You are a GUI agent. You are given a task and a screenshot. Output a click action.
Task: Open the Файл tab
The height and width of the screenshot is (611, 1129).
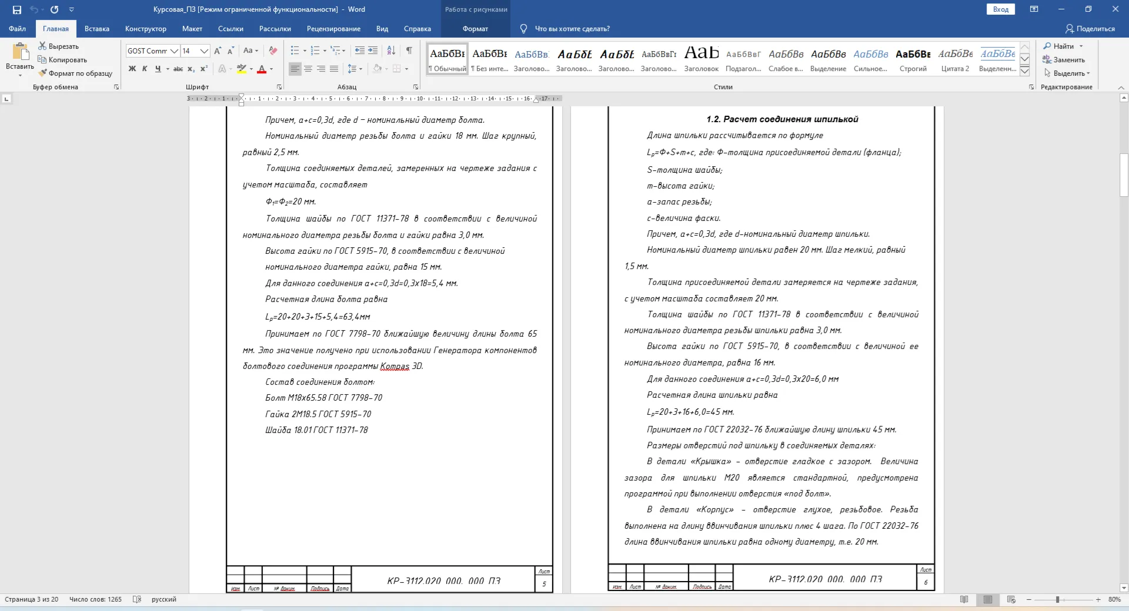(17, 29)
